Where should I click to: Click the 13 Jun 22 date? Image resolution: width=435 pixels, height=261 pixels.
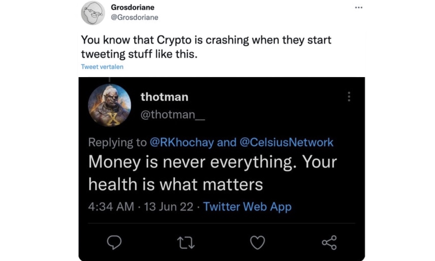[169, 207]
